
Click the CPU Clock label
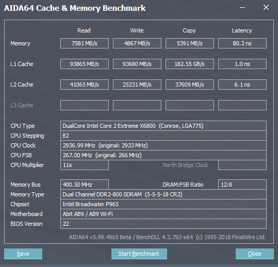pyautogui.click(x=23, y=145)
